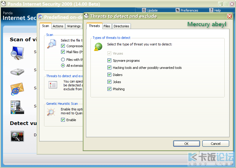
Task: Open the email scan envelope icon
Action: pyautogui.click(x=17, y=89)
